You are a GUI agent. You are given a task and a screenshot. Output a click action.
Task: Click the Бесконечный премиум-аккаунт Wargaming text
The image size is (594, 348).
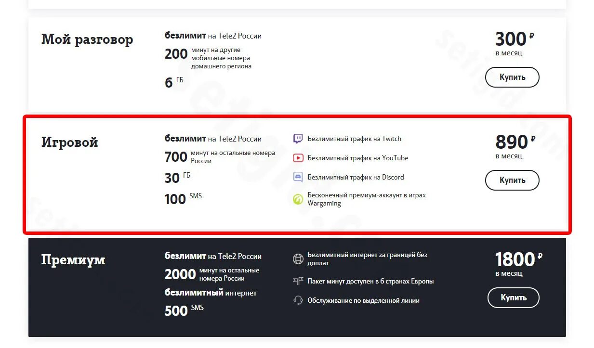coord(367,199)
